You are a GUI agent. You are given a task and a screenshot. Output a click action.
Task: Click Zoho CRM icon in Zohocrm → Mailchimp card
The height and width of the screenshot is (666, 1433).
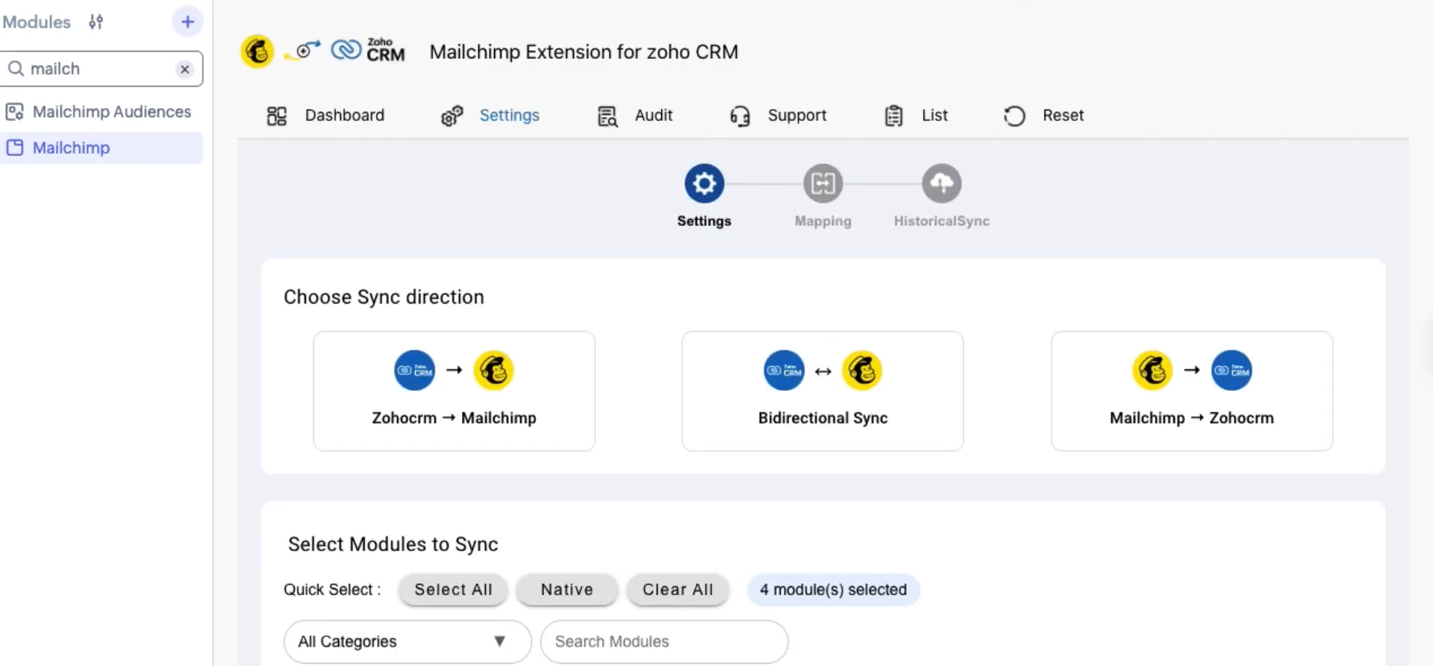pos(414,371)
